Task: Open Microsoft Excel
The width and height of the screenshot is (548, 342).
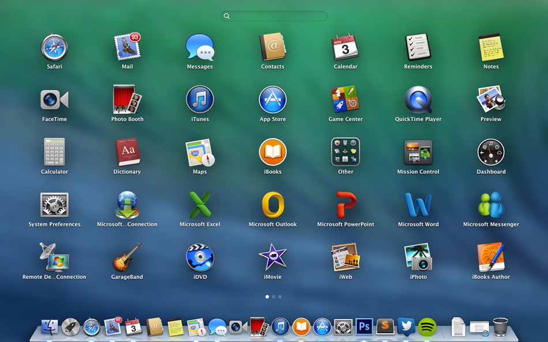Action: (x=200, y=204)
